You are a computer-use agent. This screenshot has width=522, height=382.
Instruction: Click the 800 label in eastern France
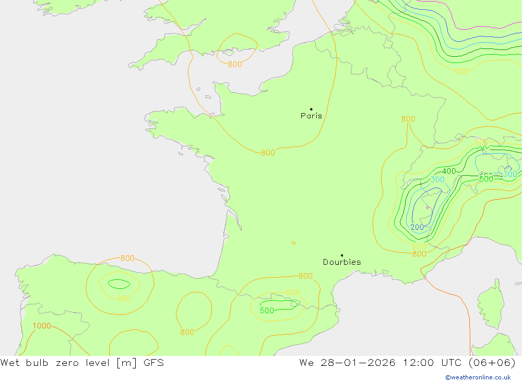[x=408, y=119]
